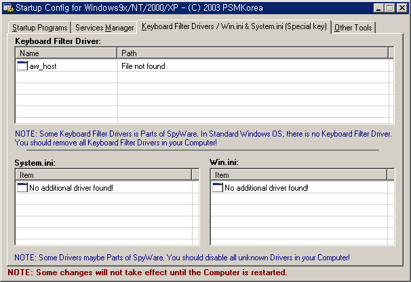Click the Path column header
This screenshot has height=282, width=411.
pyautogui.click(x=251, y=53)
